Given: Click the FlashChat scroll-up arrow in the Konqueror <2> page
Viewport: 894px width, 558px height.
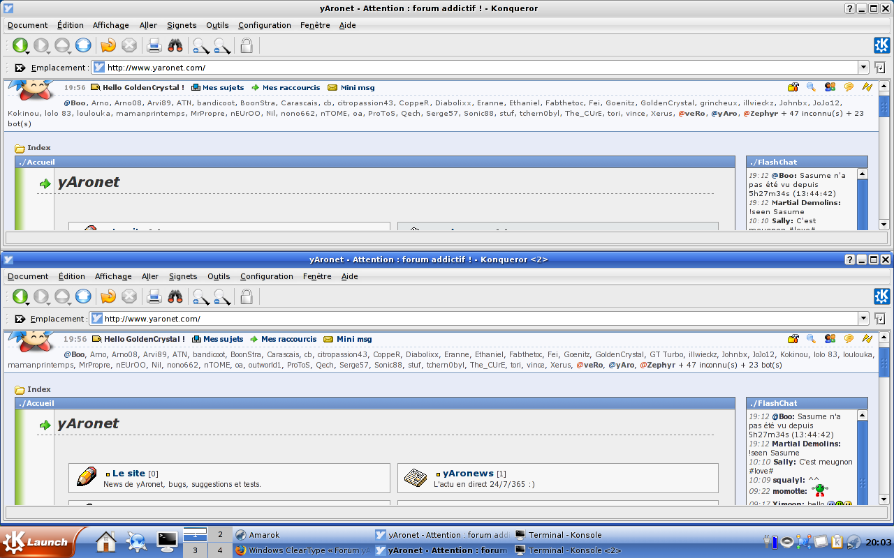Looking at the screenshot, I should [862, 416].
